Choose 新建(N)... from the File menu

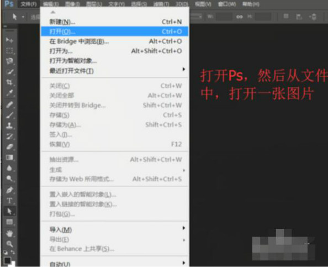point(115,22)
